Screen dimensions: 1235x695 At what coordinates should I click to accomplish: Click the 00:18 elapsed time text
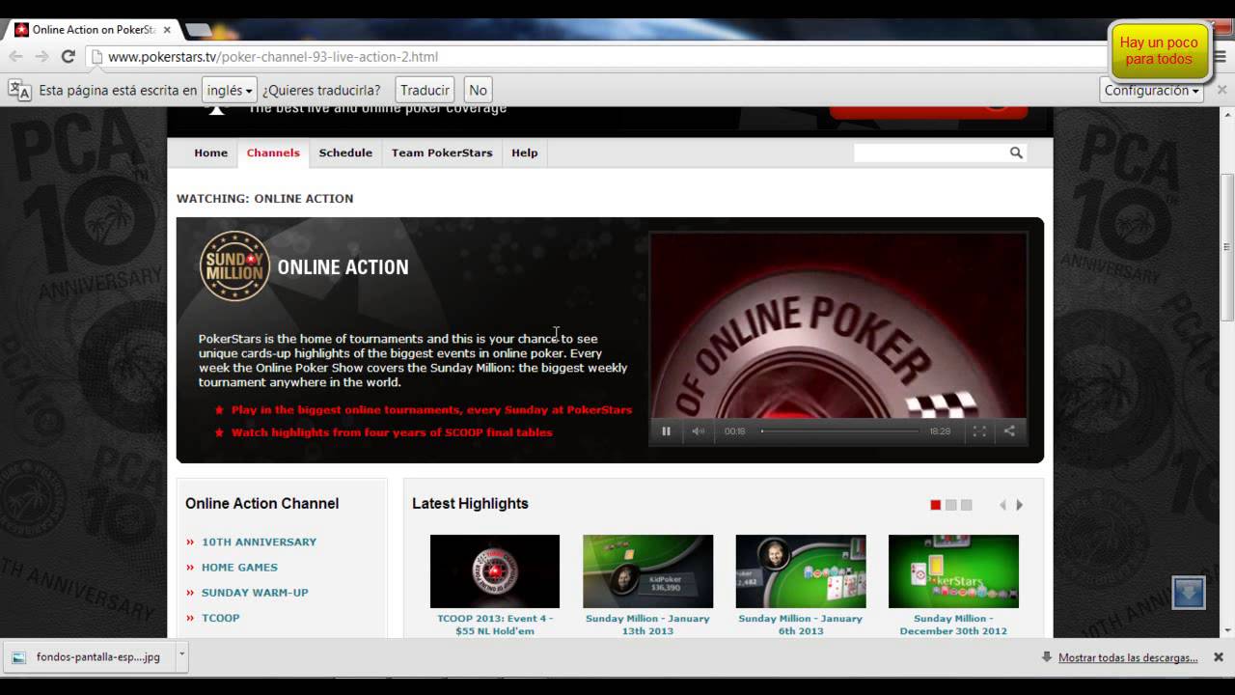[x=735, y=431]
